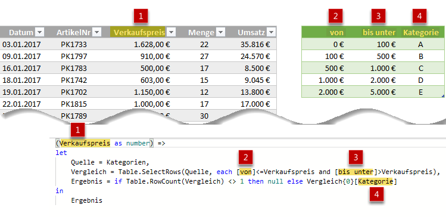Click the Verkaufspreis parameter in function signature
The height and width of the screenshot is (217, 446).
85,143
